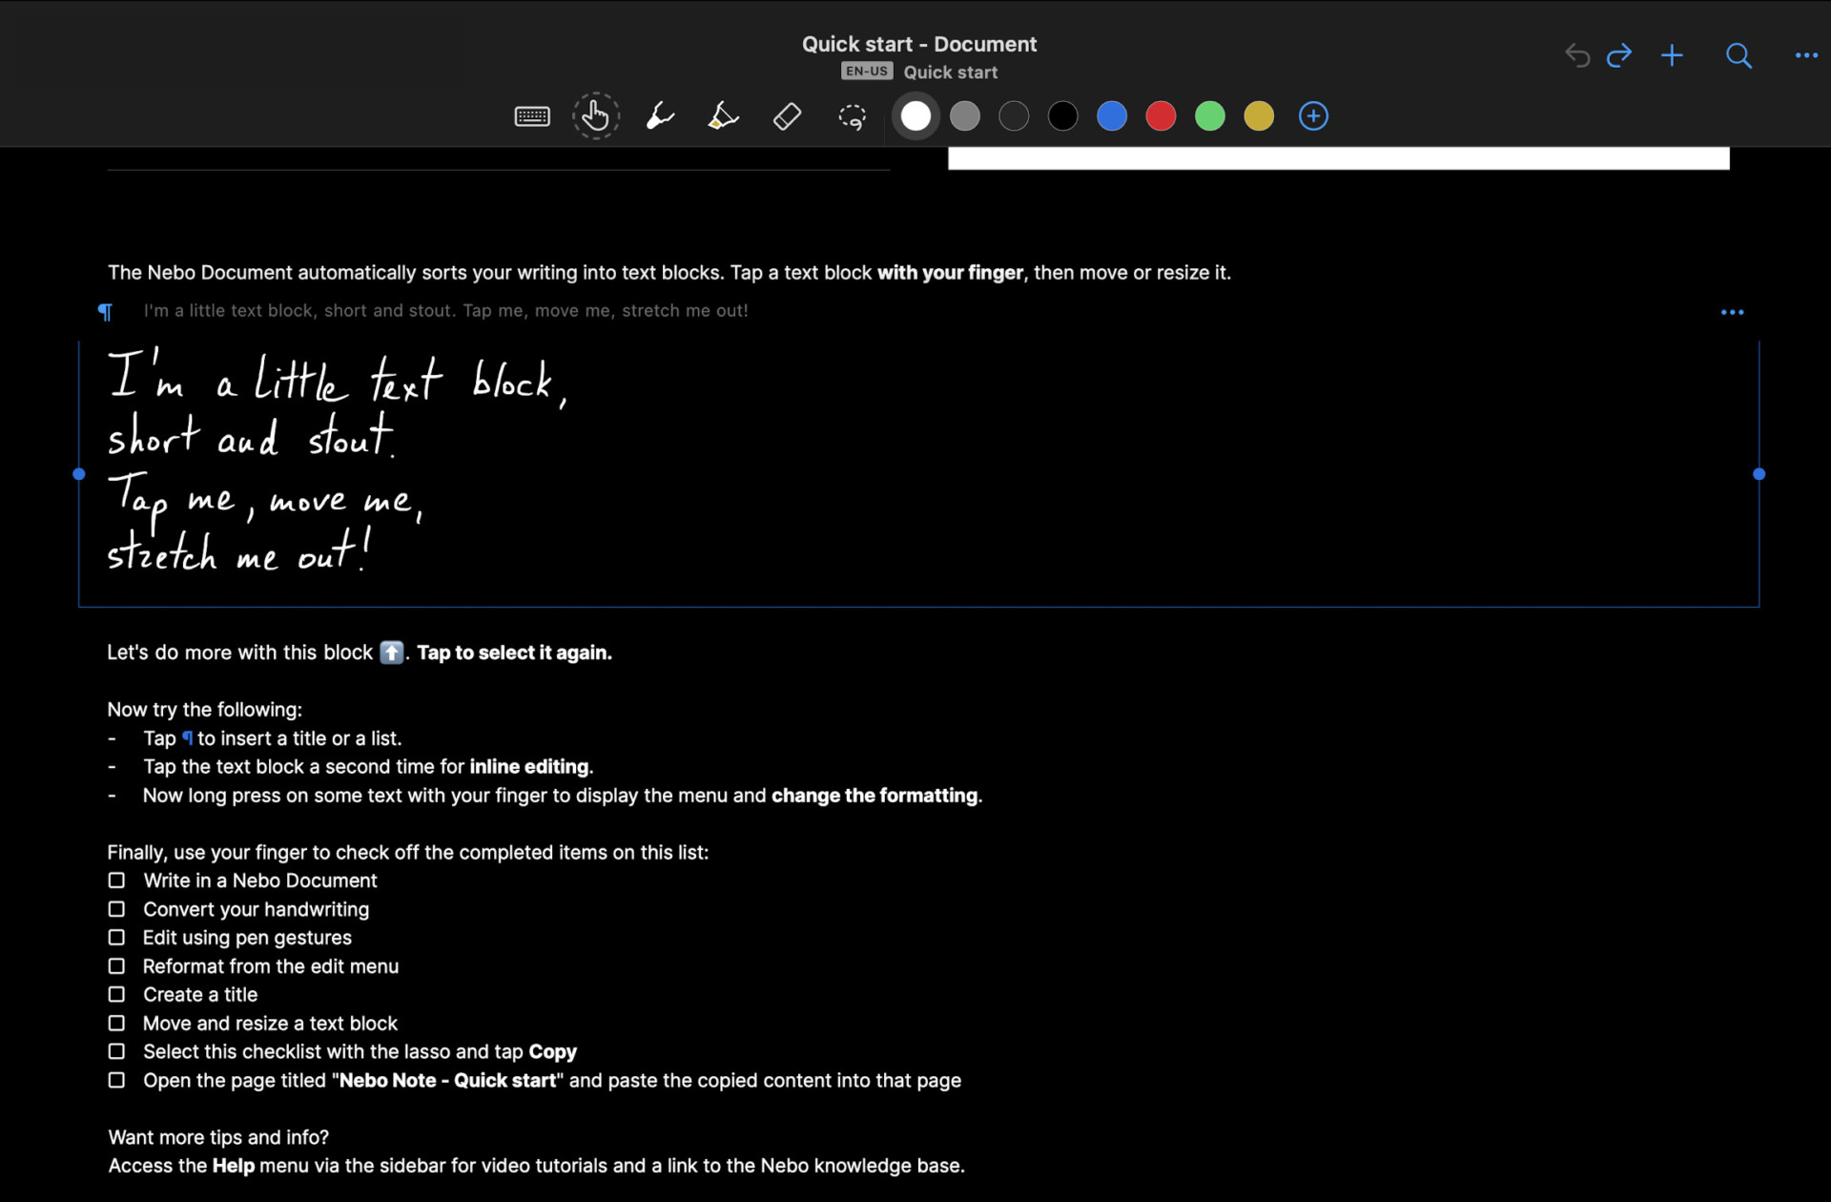Viewport: 1831px width, 1202px height.
Task: Click the redo arrow
Action: tap(1619, 55)
